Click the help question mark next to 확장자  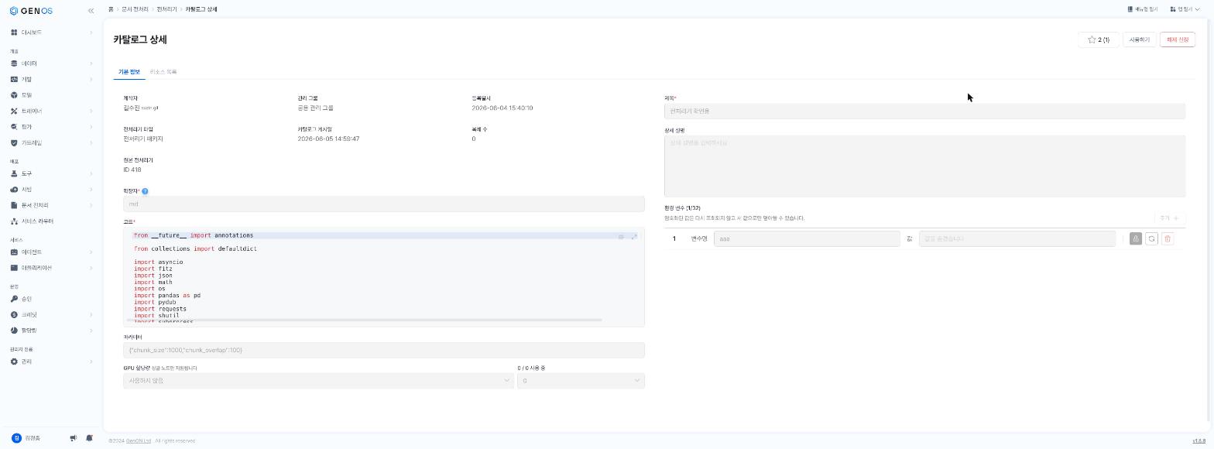[145, 191]
